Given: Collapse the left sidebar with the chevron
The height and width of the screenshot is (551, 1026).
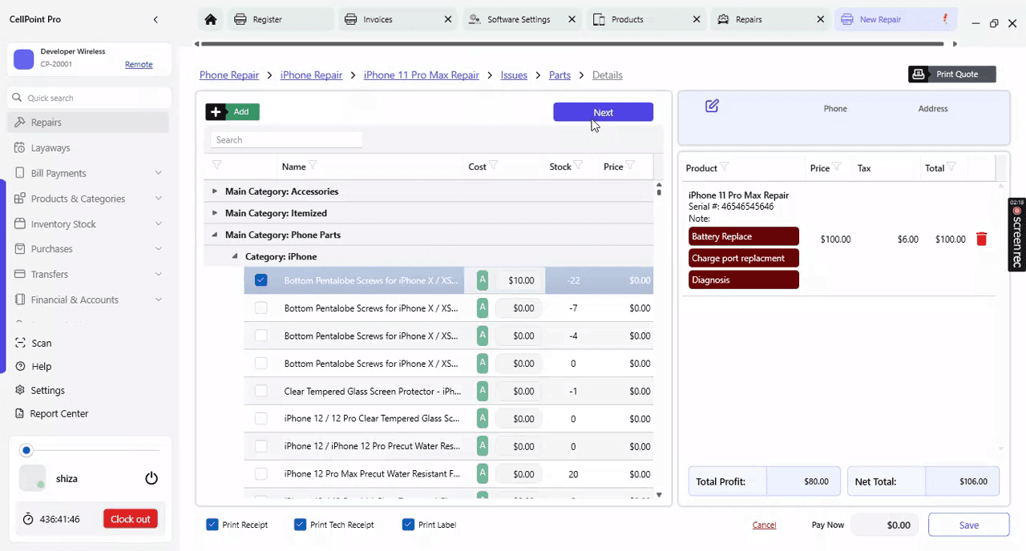Looking at the screenshot, I should [x=156, y=19].
